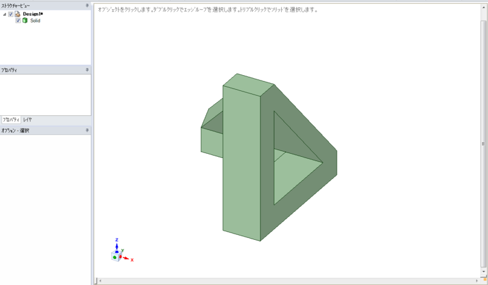Viewport: 488px width, 285px height.
Task: Pin the Options - Selection panel
Action: click(x=87, y=130)
